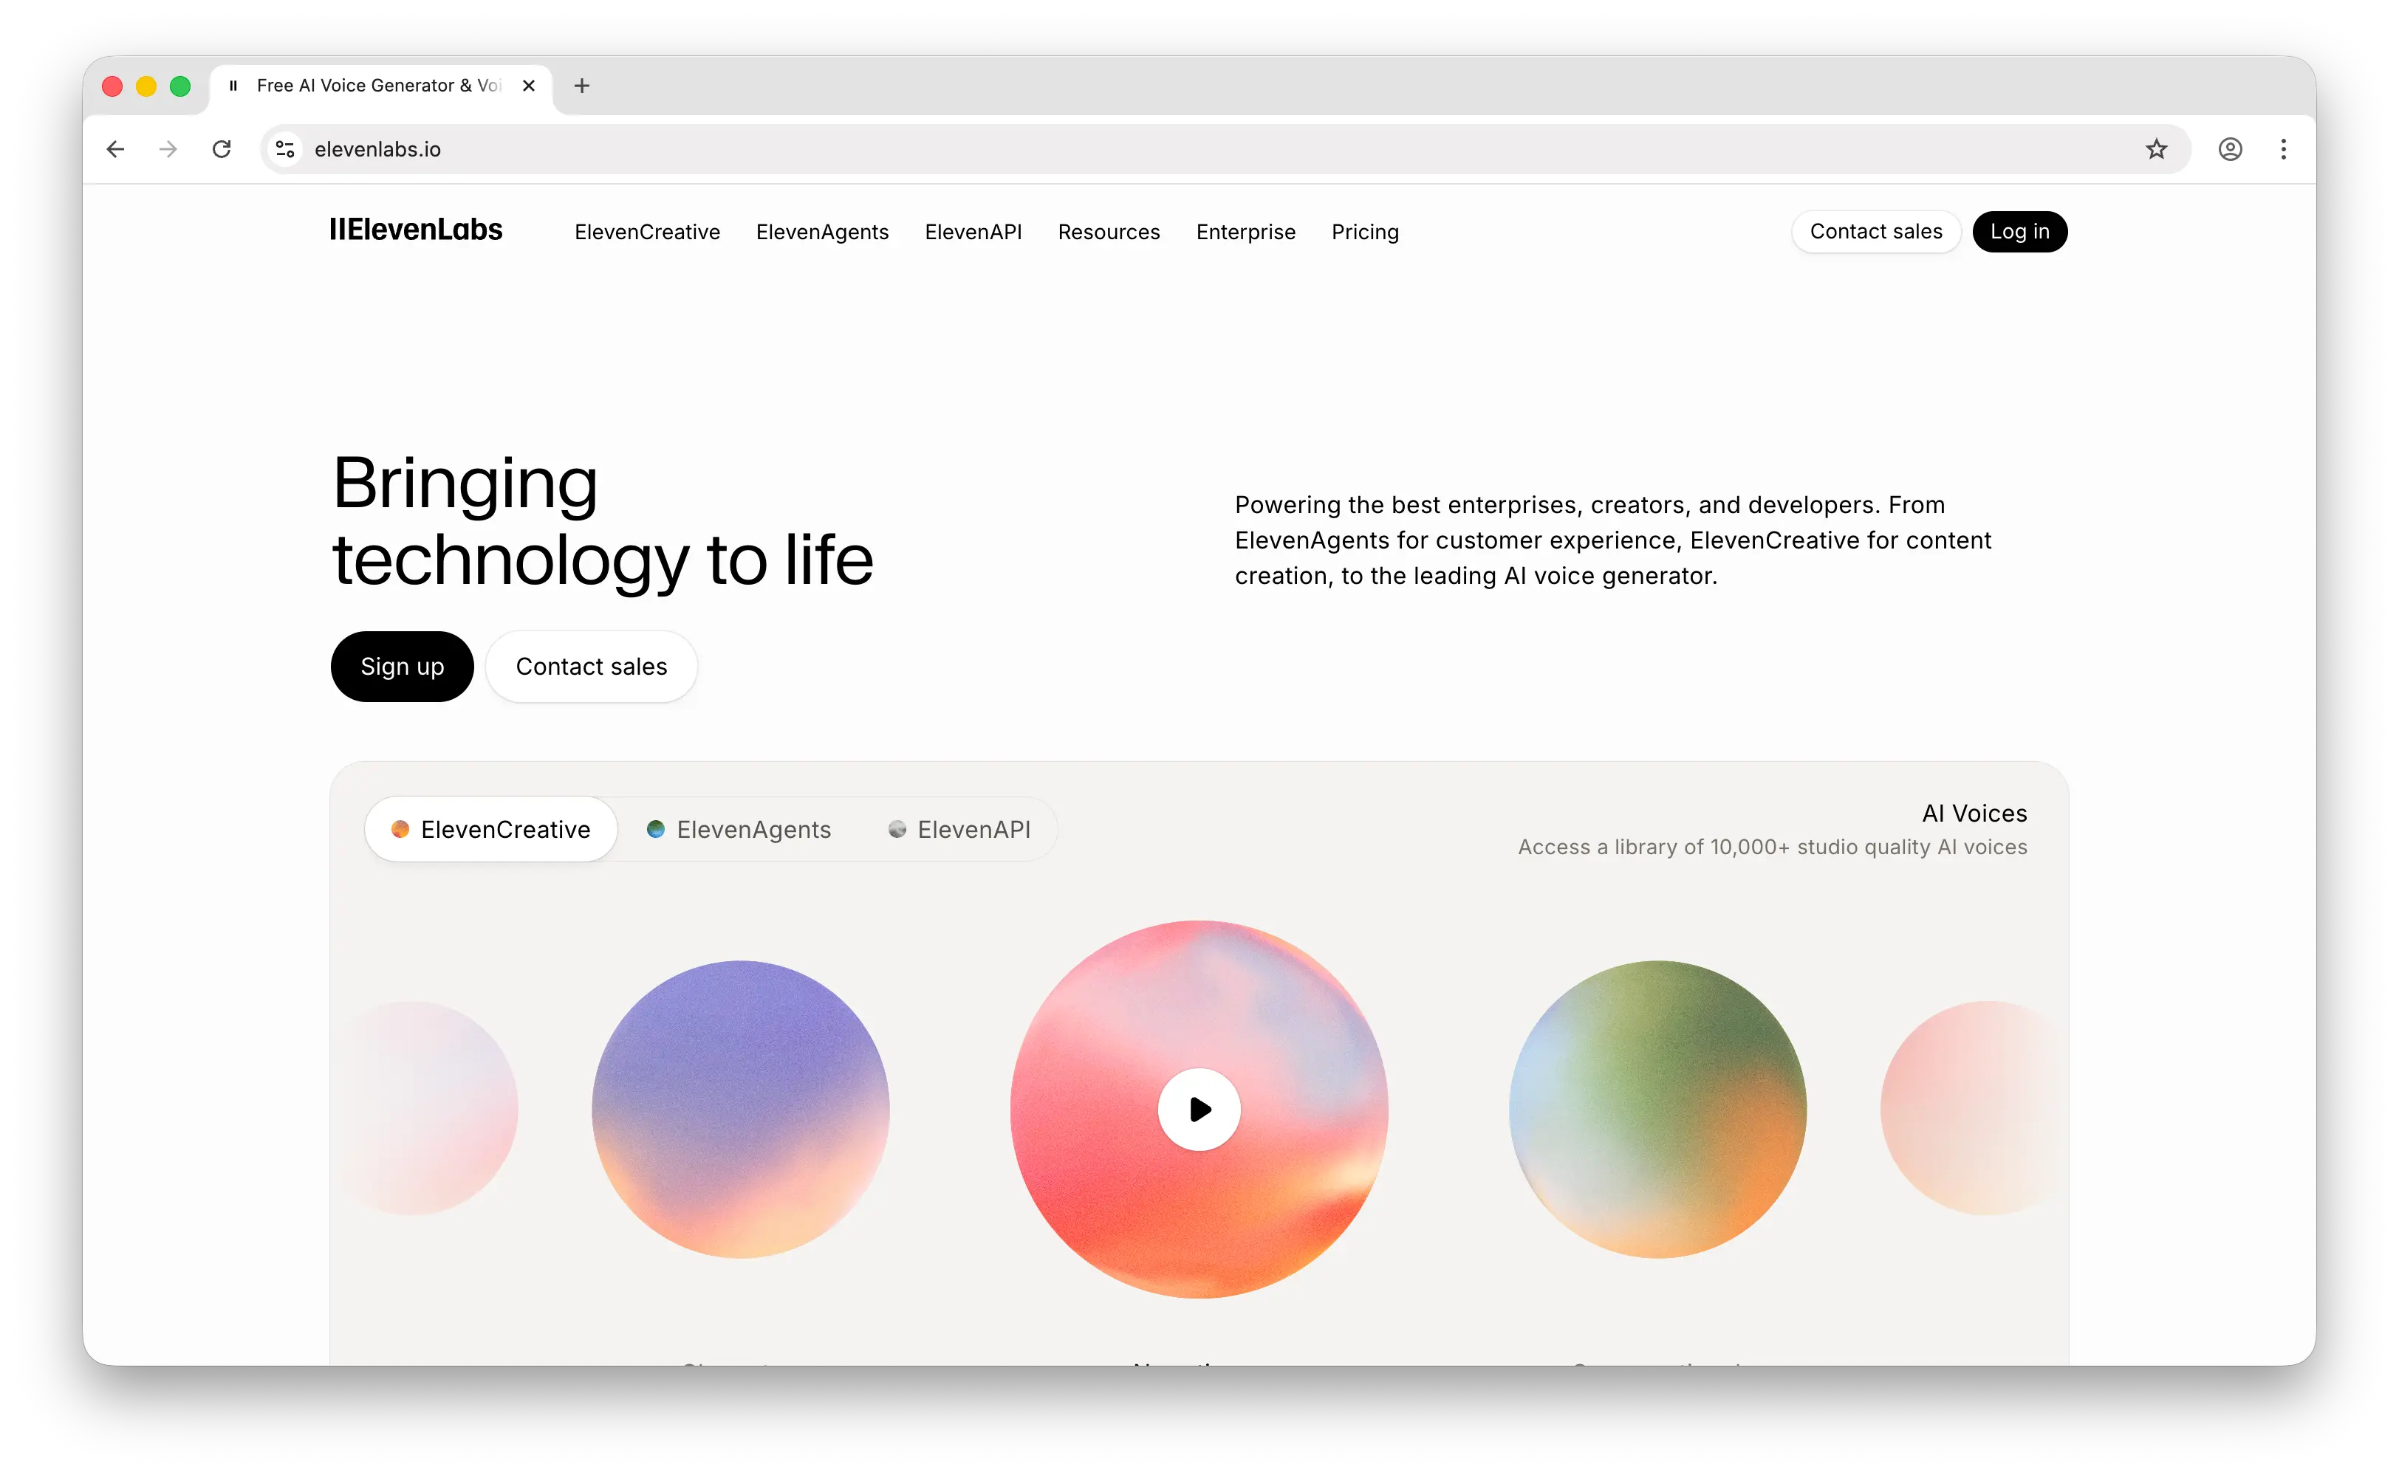Open the Chrome profile icon
This screenshot has width=2399, height=1475.
(2230, 149)
